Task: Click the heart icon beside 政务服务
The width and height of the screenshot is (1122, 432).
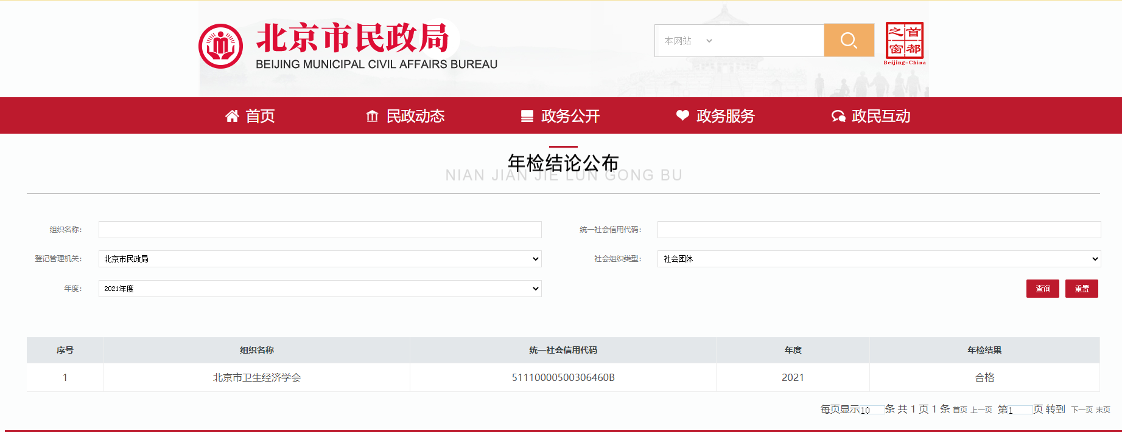Action: coord(682,115)
